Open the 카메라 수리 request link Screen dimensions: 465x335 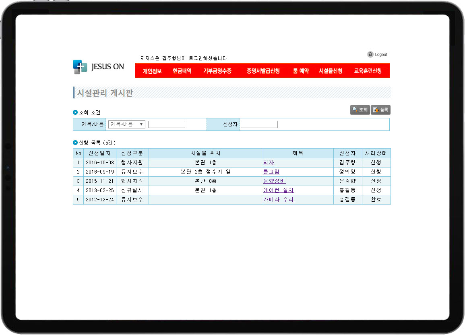[278, 200]
